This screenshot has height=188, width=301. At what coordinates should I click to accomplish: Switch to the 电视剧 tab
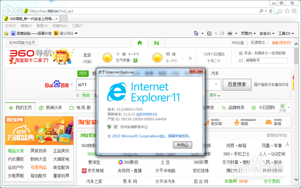click(x=80, y=108)
